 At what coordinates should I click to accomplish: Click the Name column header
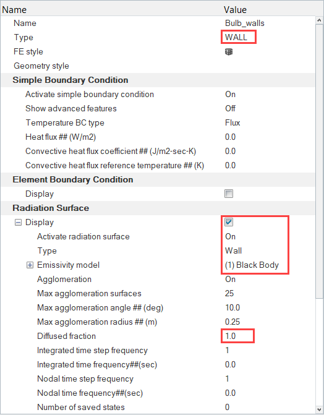click(14, 10)
